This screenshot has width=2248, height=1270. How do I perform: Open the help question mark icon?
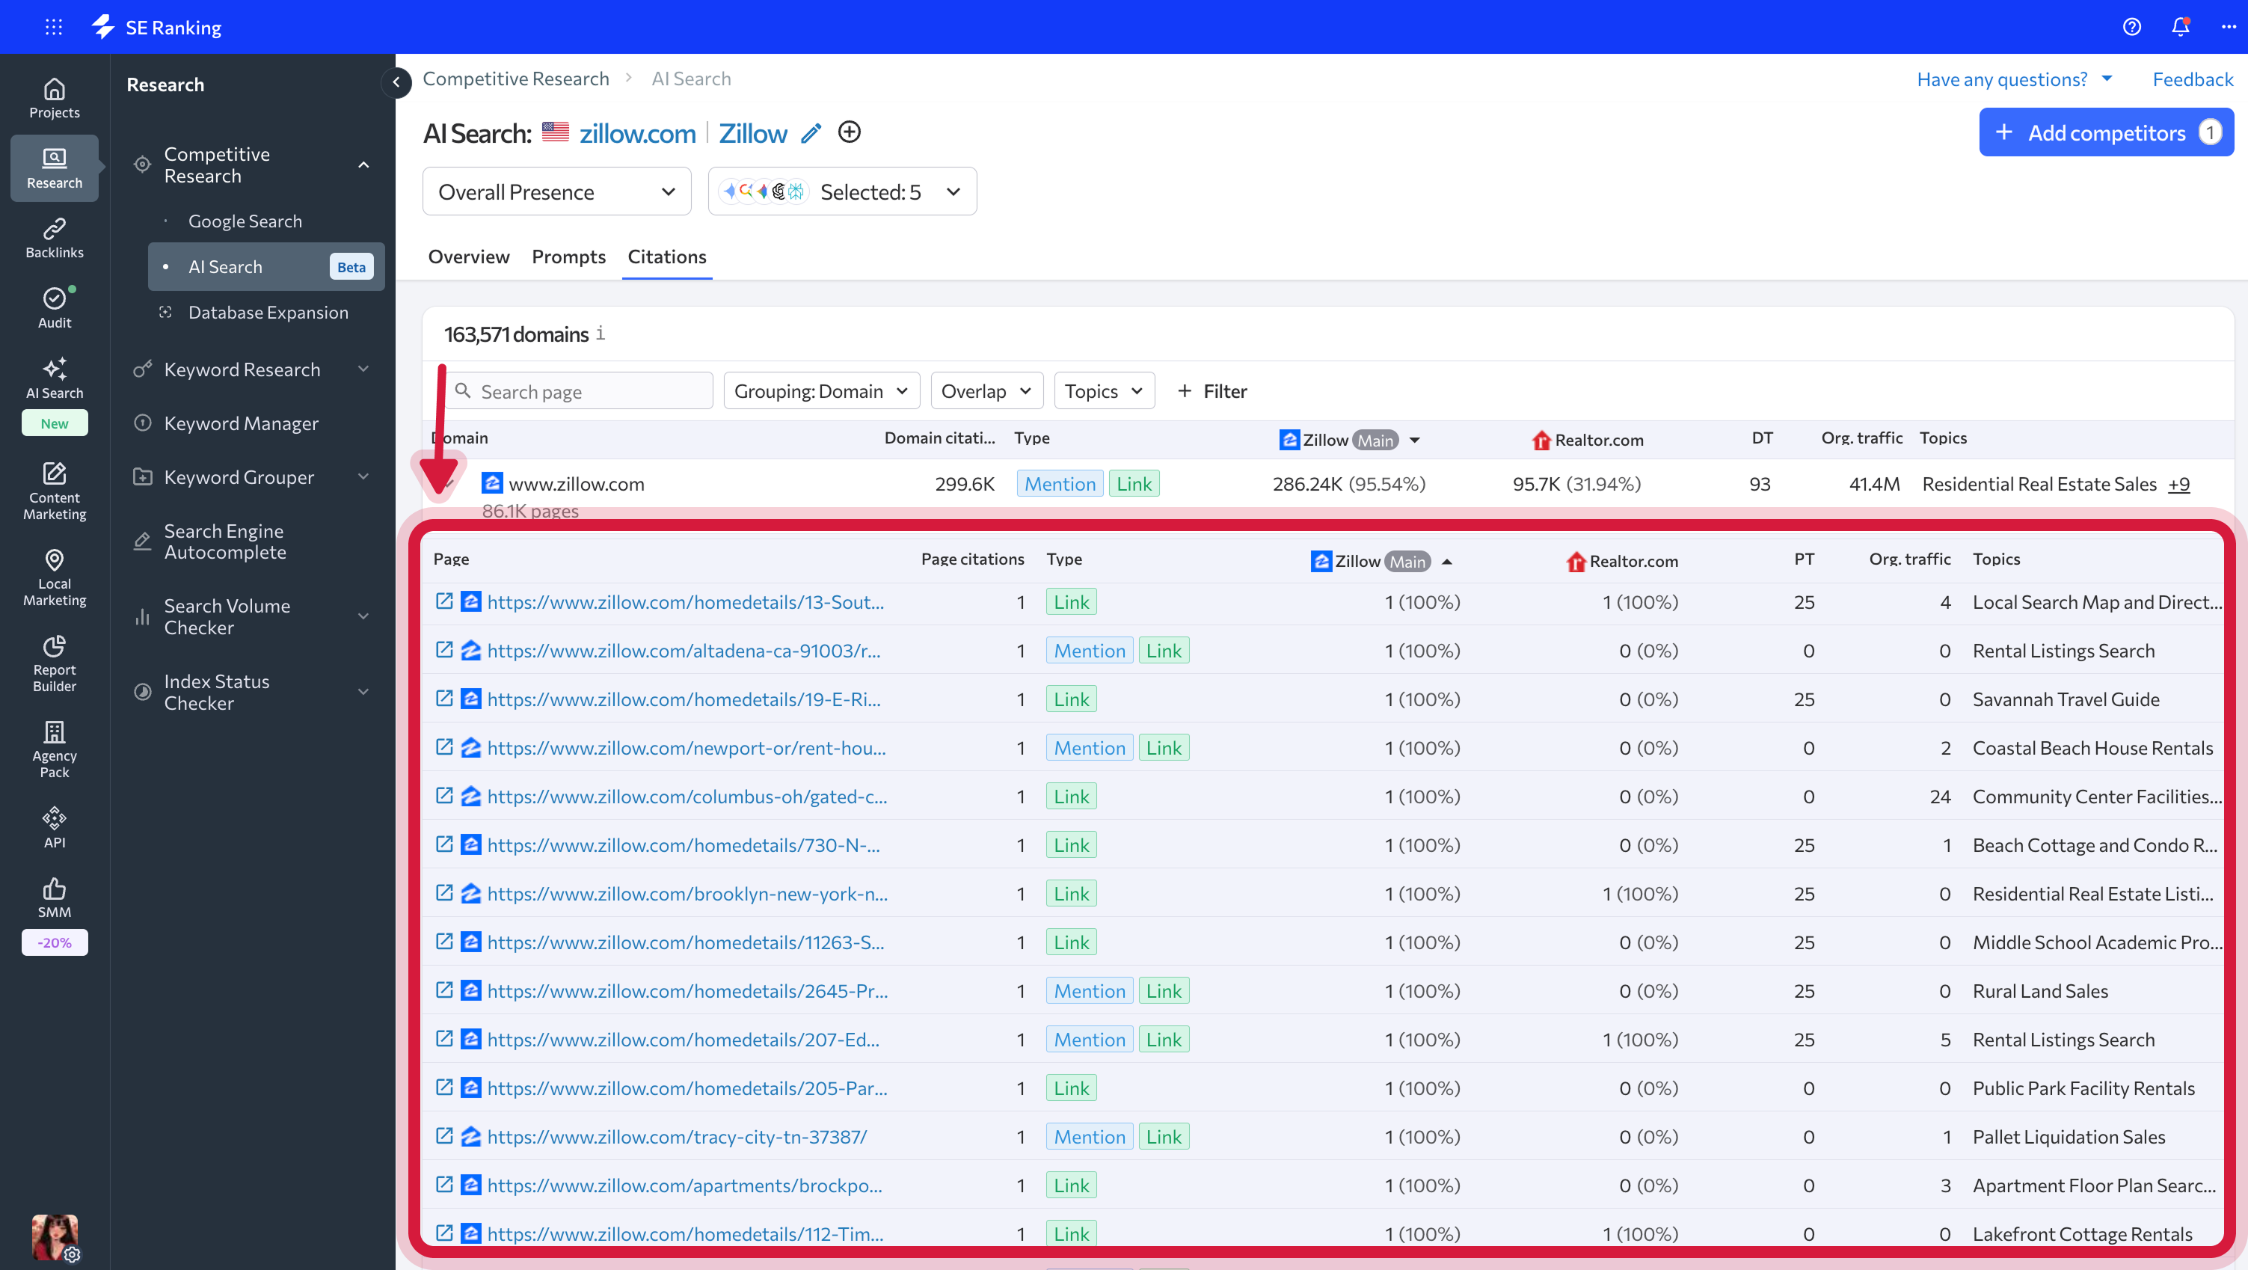[2132, 27]
